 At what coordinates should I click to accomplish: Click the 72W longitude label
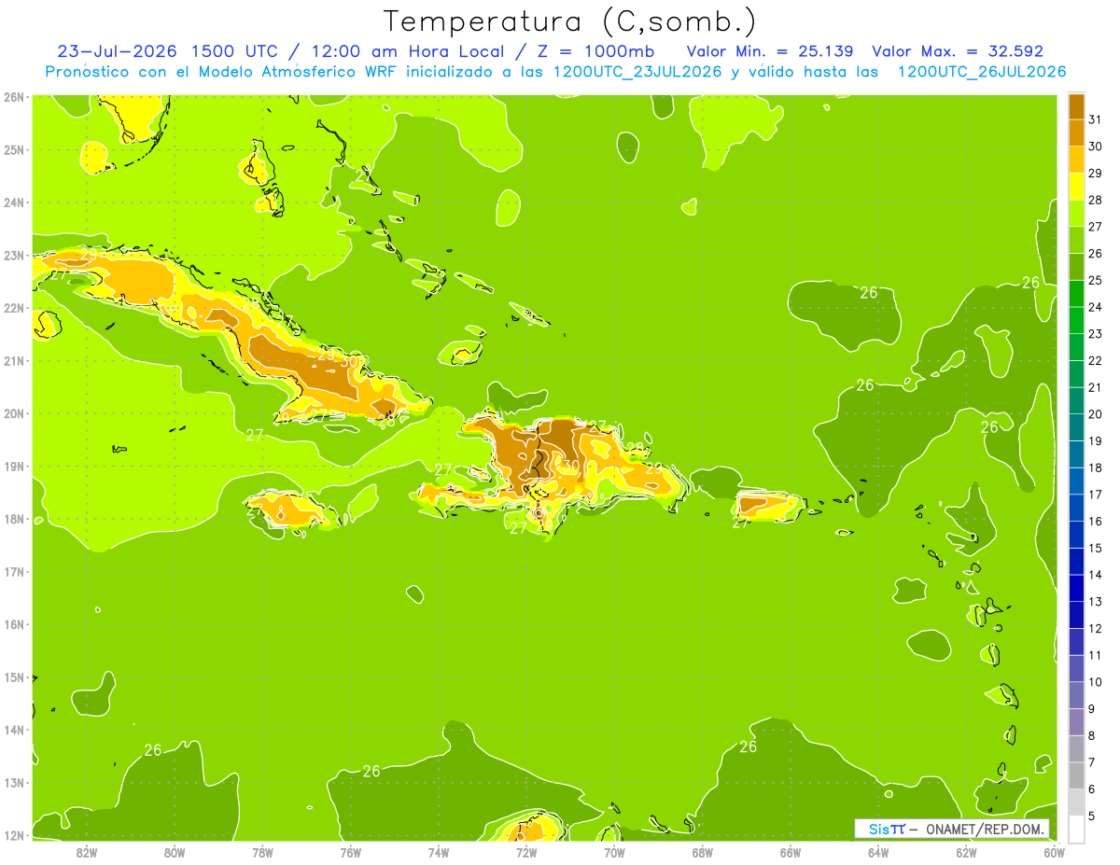click(x=526, y=851)
